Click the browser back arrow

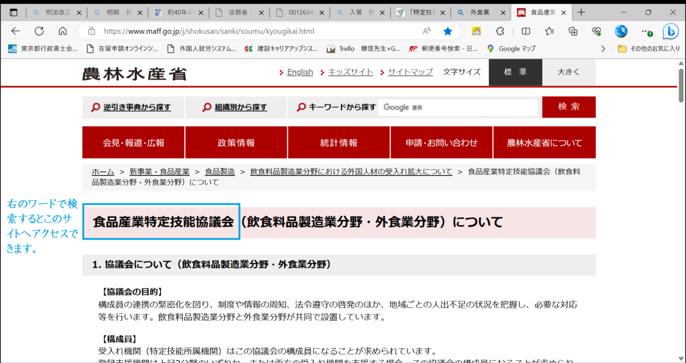point(16,31)
